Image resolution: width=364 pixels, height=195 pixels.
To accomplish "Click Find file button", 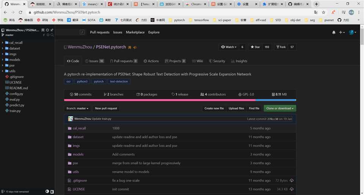I will coord(254,108).
